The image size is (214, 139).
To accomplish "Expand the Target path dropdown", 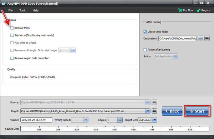I will click(148, 111).
